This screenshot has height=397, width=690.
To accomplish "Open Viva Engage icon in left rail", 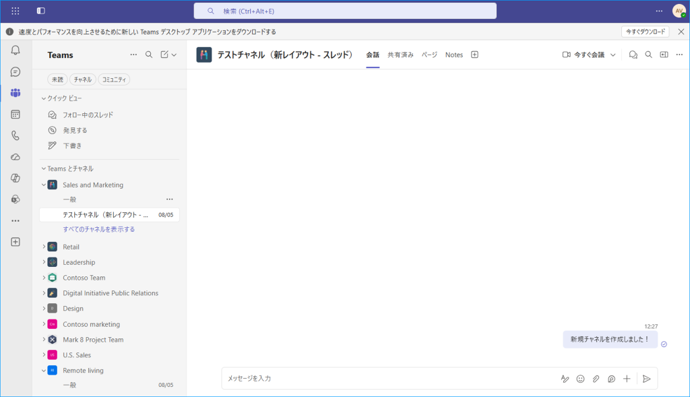I will 15,200.
